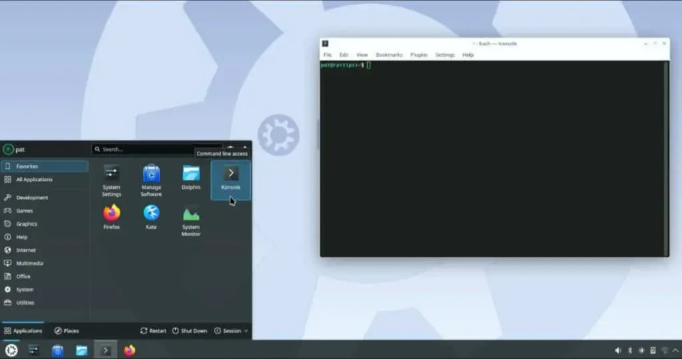The width and height of the screenshot is (682, 359).
Task: Open Bluetooth settings in the system tray
Action: pyautogui.click(x=630, y=350)
